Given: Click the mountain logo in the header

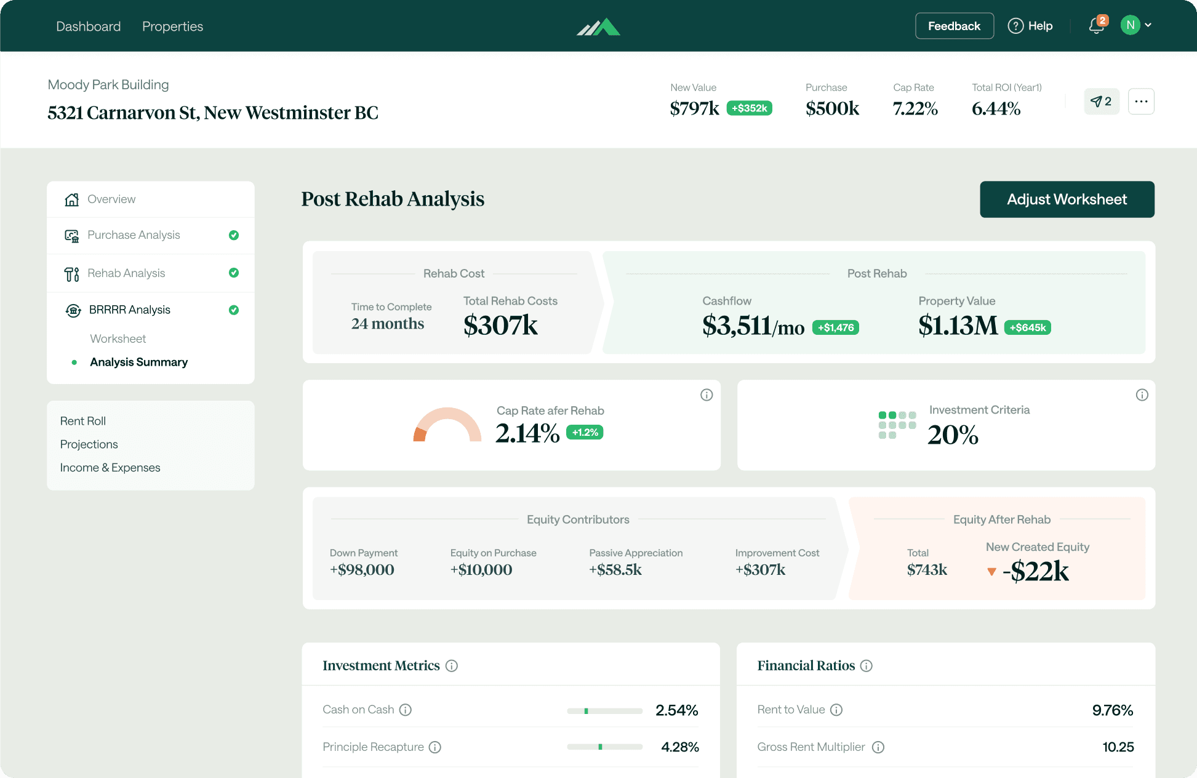Looking at the screenshot, I should pos(598,26).
